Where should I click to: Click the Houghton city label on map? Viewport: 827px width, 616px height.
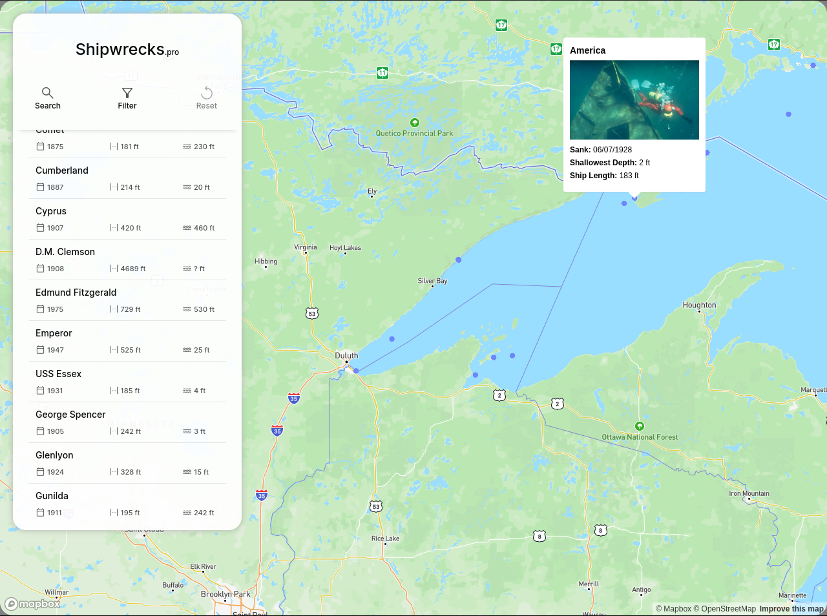click(x=699, y=305)
